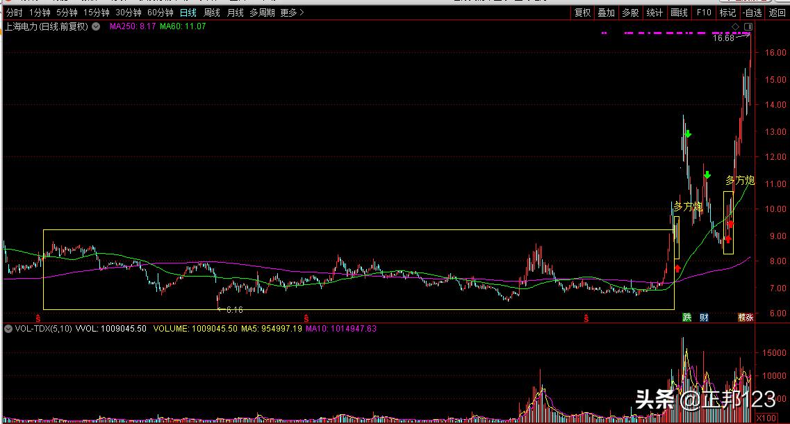Screen dimensions: 790x424
Task: Click the VOLUME: 1009045.50 value
Action: 195,329
